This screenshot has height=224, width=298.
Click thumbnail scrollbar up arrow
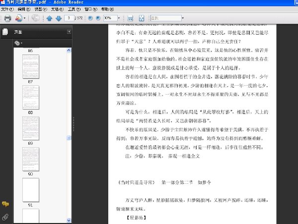pyautogui.click(x=69, y=50)
